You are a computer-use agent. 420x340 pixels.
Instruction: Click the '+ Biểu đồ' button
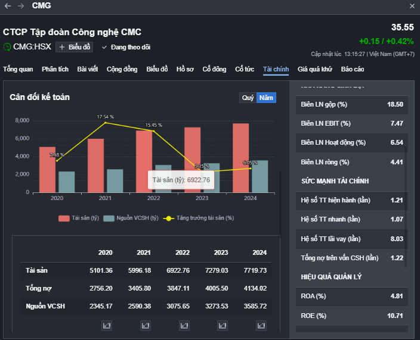(x=75, y=47)
